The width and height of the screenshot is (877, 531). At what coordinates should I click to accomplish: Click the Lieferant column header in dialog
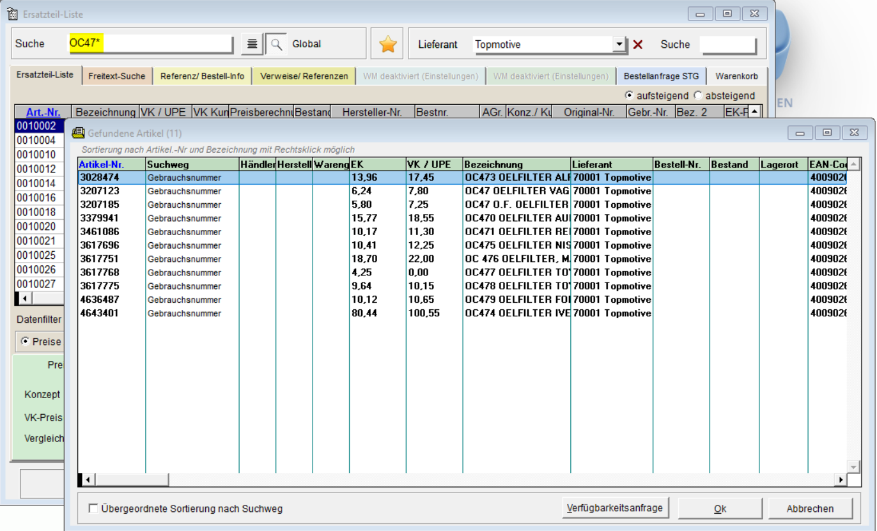612,164
